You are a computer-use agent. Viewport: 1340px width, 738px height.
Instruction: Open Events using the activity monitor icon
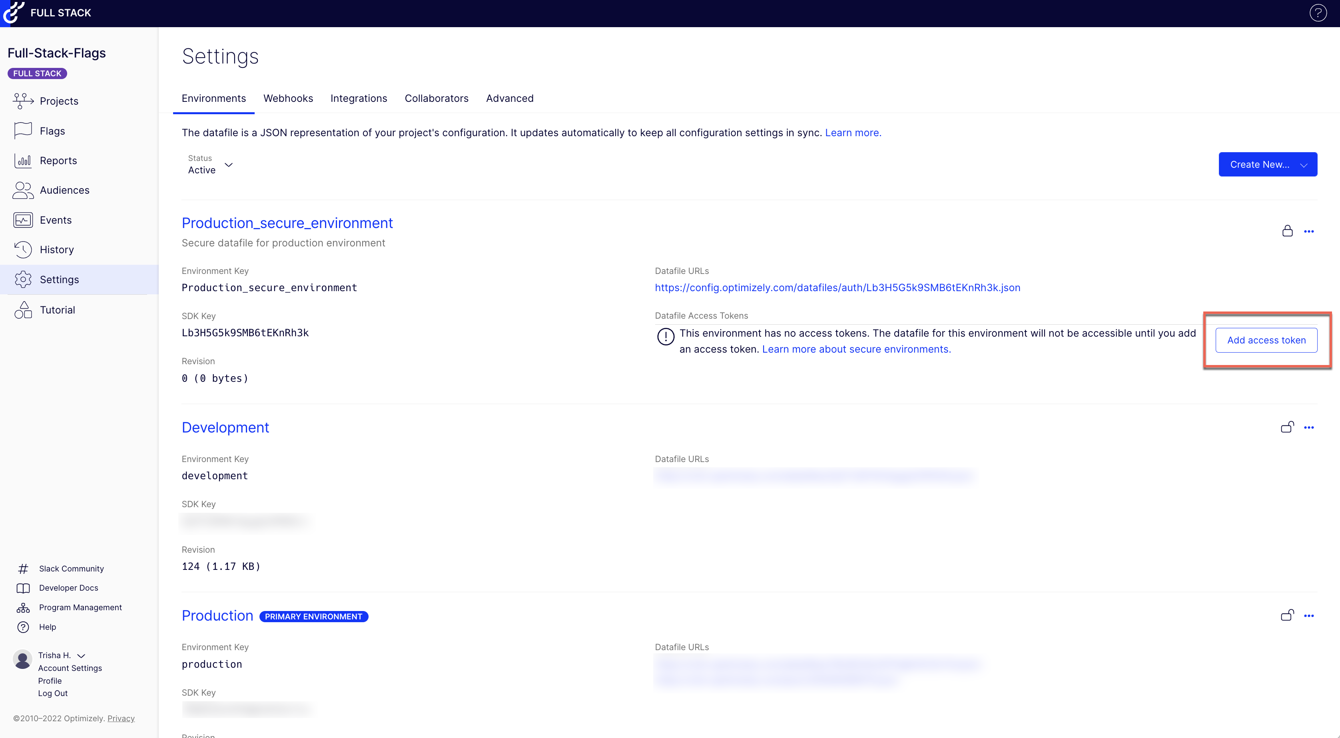(23, 220)
